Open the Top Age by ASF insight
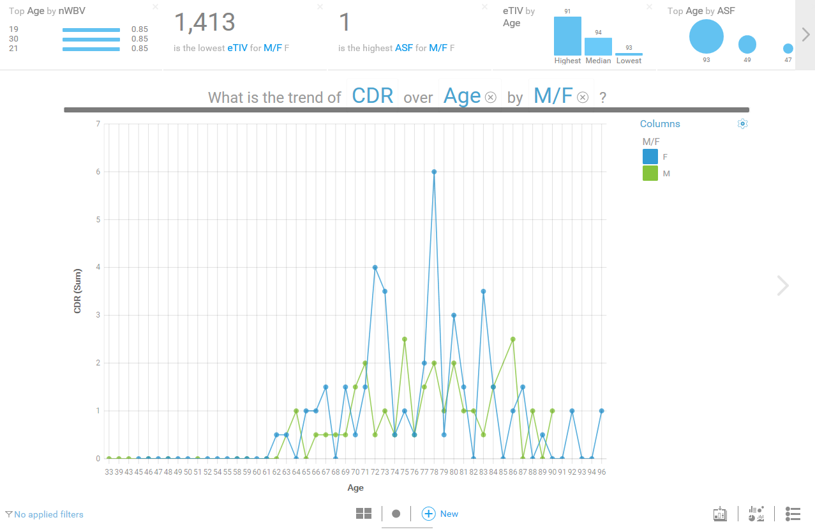The image size is (815, 529). tap(701, 11)
